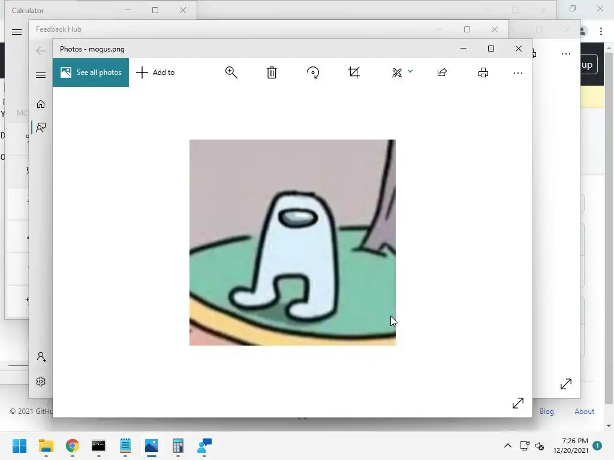This screenshot has width=614, height=460.
Task: Open Feedback Hub account icon
Action: click(41, 357)
